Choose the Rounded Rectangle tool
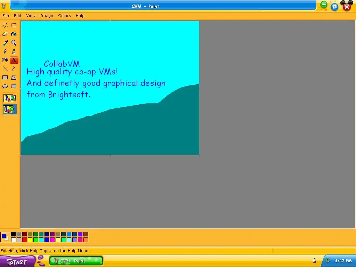This screenshot has width=356, height=267. point(14,86)
